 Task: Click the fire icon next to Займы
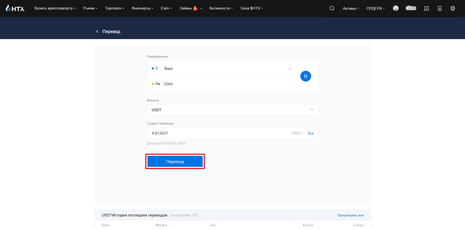click(195, 8)
